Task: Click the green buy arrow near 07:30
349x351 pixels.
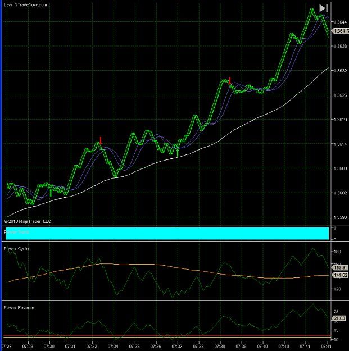Action: [51, 193]
